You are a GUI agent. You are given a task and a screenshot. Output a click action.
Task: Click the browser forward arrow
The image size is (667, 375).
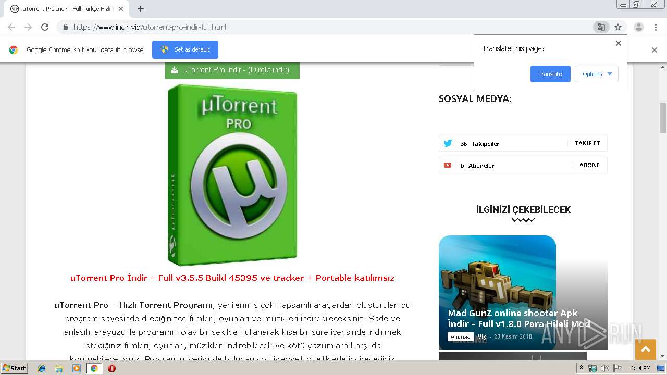click(28, 27)
